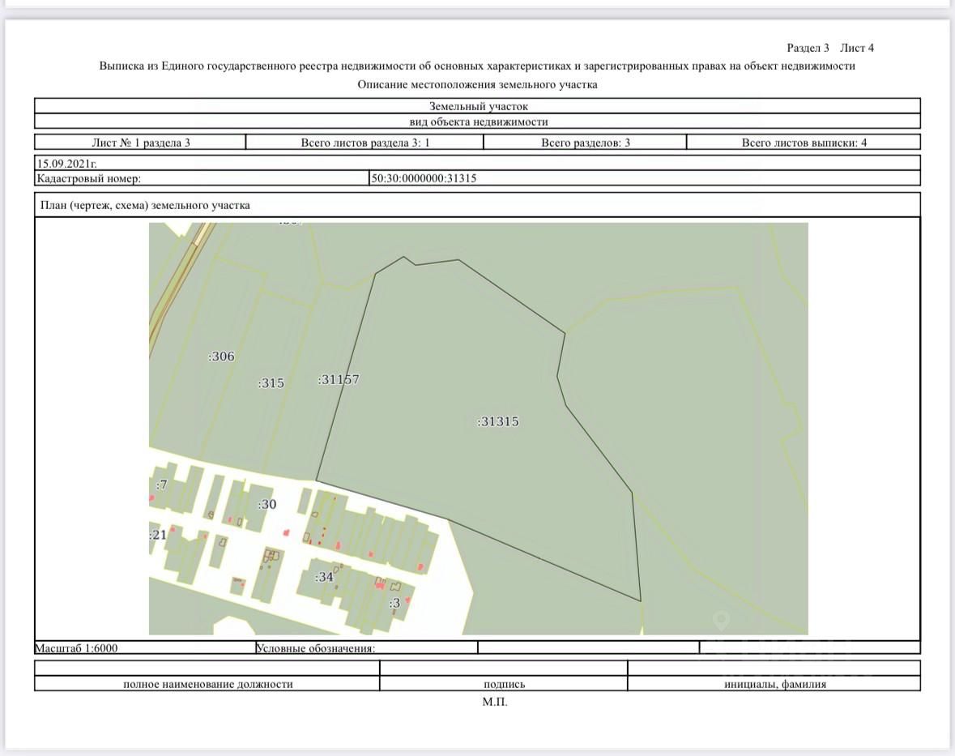The height and width of the screenshot is (756, 955).
Task: Click 'Описание местоположения земельного участка' subtitle
Action: pos(477,85)
